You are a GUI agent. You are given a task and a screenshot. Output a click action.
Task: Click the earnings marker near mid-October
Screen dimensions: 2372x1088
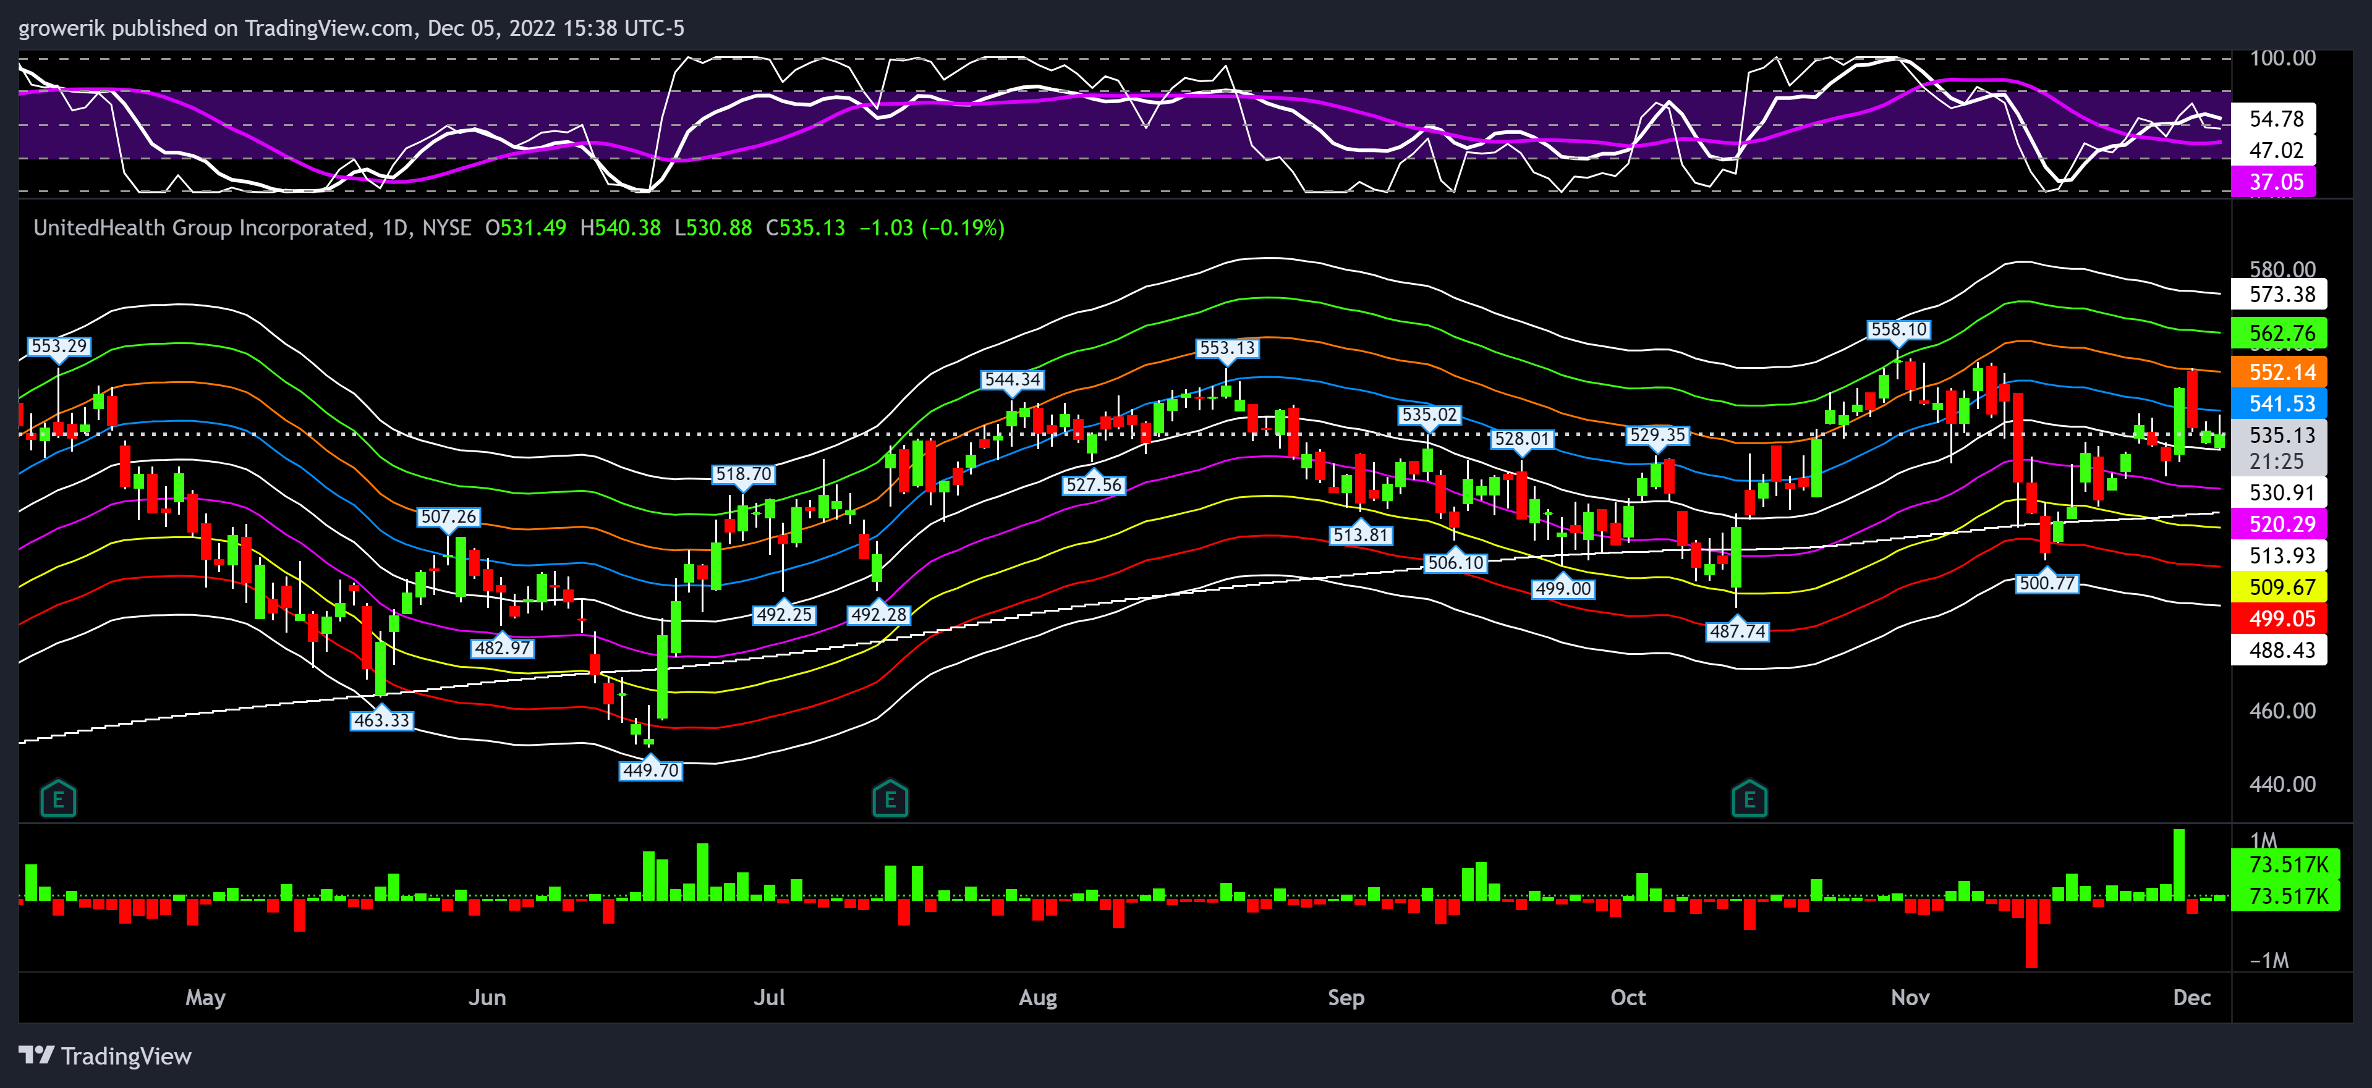[1749, 799]
